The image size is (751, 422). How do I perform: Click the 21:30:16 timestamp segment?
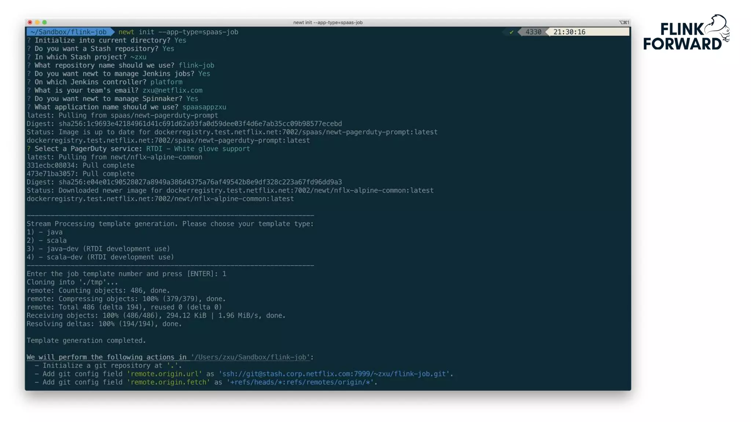[569, 32]
